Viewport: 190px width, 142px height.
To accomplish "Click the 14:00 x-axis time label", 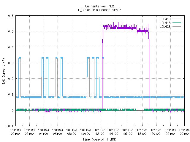I will pos(114,134).
